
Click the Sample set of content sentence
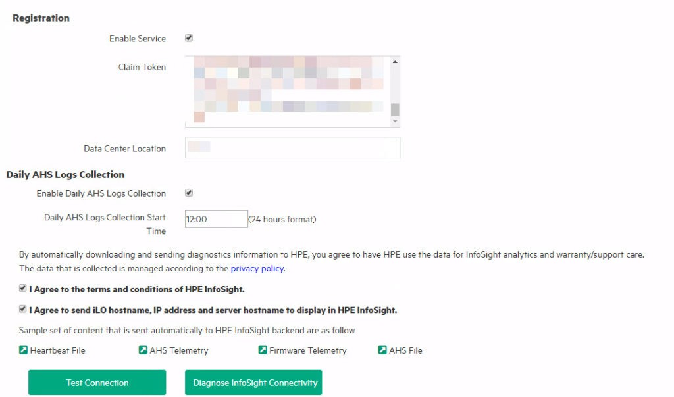pos(187,330)
